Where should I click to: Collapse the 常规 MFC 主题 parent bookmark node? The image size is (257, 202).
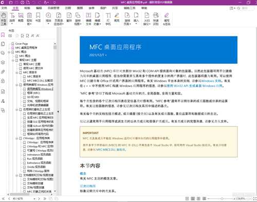tap(13, 60)
